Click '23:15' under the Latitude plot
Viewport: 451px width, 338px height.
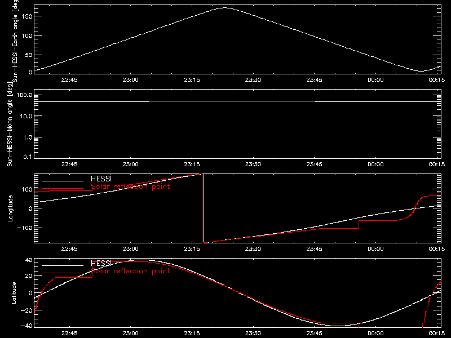pos(192,333)
